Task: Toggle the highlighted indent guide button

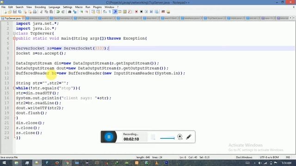Action: click(115, 12)
